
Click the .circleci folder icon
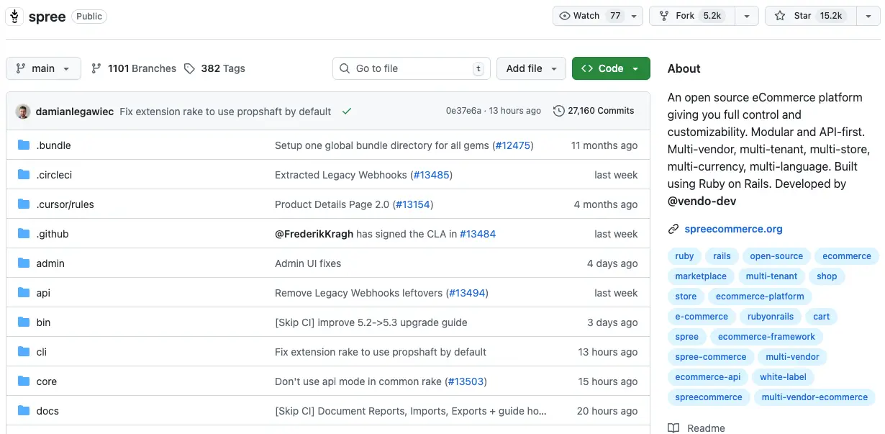click(24, 175)
